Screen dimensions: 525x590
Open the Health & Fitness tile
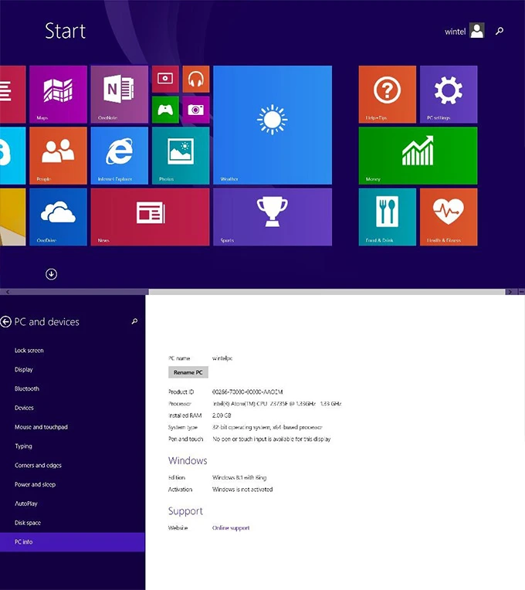coord(449,217)
